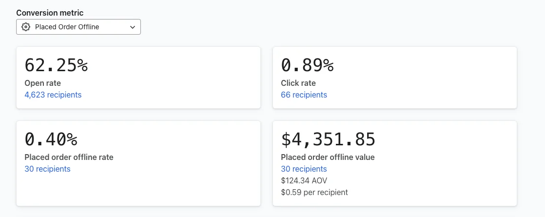Image resolution: width=545 pixels, height=217 pixels.
Task: Click the $4,351.85 order value figure
Action: coord(328,139)
